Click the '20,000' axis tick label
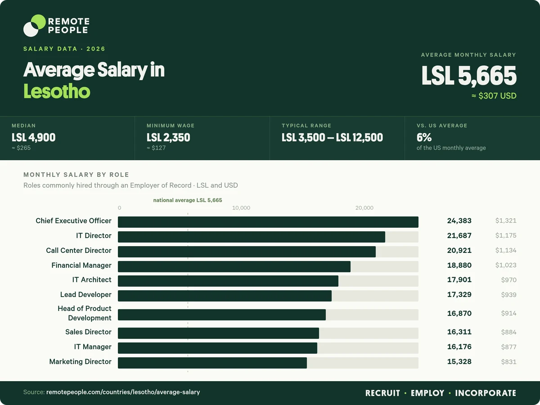The width and height of the screenshot is (540, 405). [364, 208]
